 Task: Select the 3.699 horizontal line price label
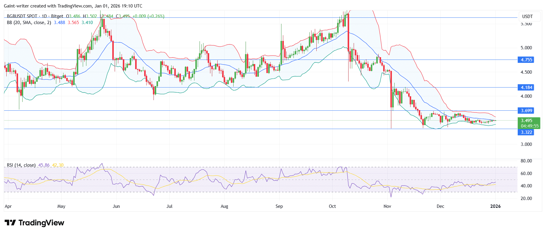coord(526,111)
